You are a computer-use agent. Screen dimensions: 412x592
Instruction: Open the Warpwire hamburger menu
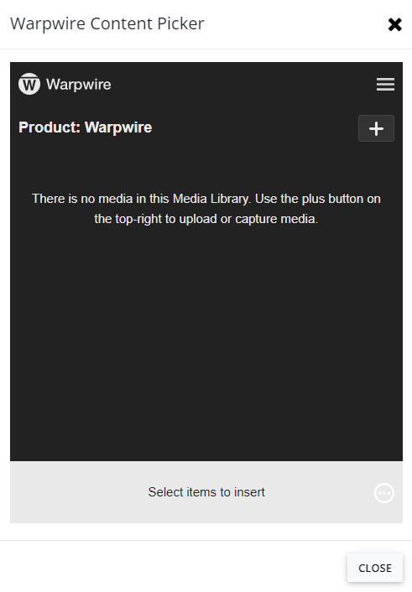pos(385,84)
